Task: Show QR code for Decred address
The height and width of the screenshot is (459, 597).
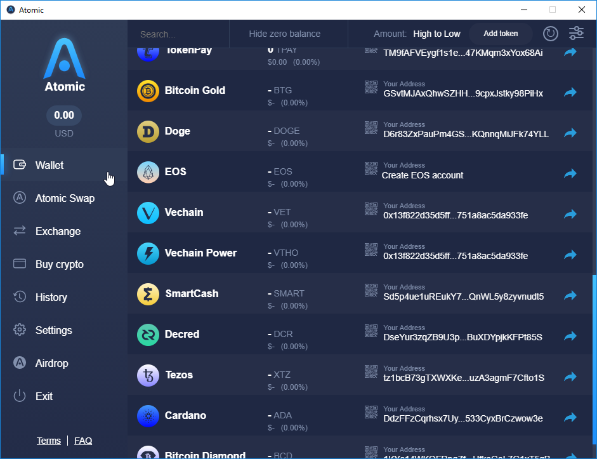Action: click(371, 331)
